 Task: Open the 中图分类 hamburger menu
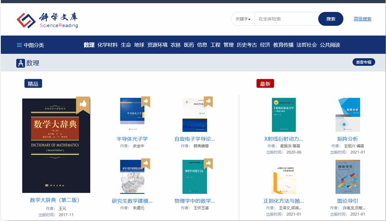coord(19,45)
